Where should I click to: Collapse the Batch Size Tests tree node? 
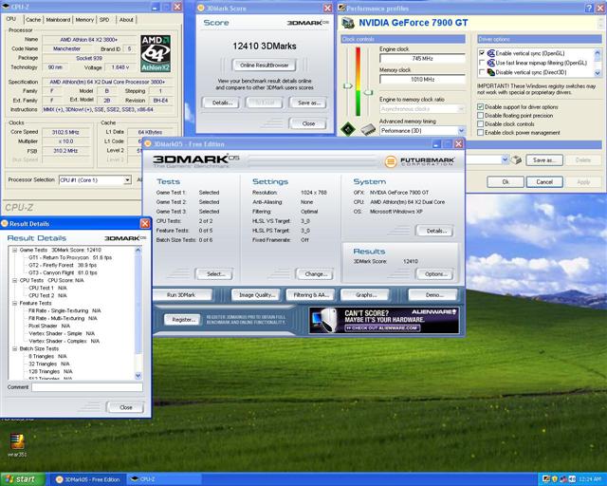(14, 348)
